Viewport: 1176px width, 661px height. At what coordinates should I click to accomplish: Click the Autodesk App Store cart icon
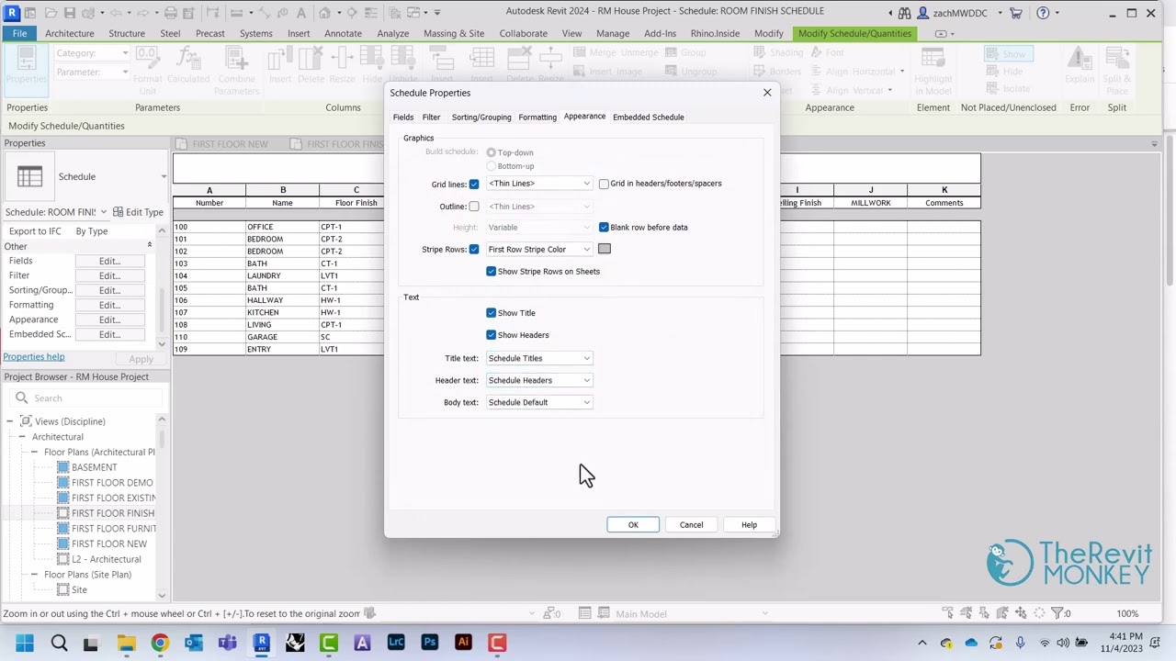point(1016,13)
